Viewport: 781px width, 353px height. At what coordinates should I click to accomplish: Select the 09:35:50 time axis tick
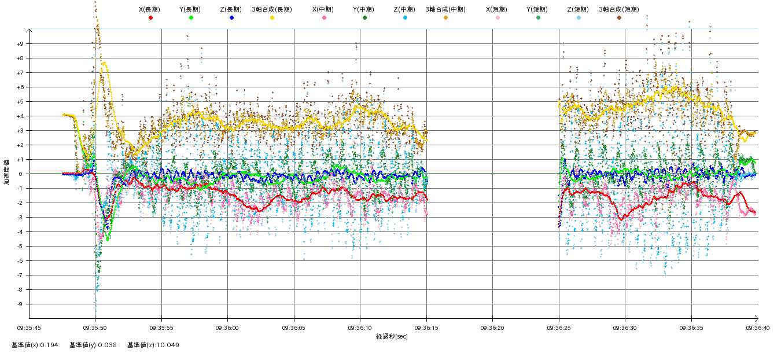point(95,327)
